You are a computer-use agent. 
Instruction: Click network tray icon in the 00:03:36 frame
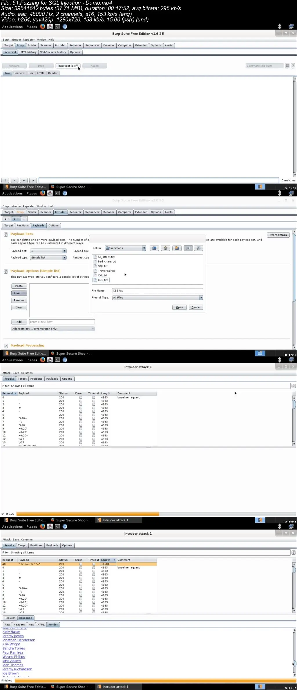(x=291, y=26)
